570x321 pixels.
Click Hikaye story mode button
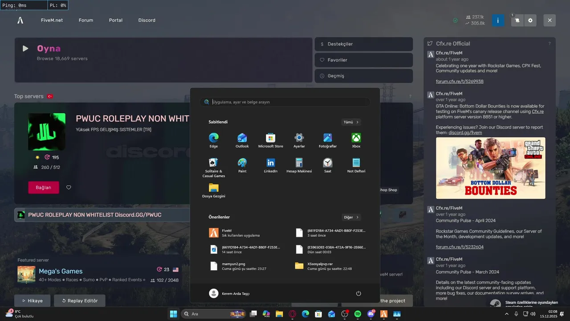pyautogui.click(x=33, y=301)
